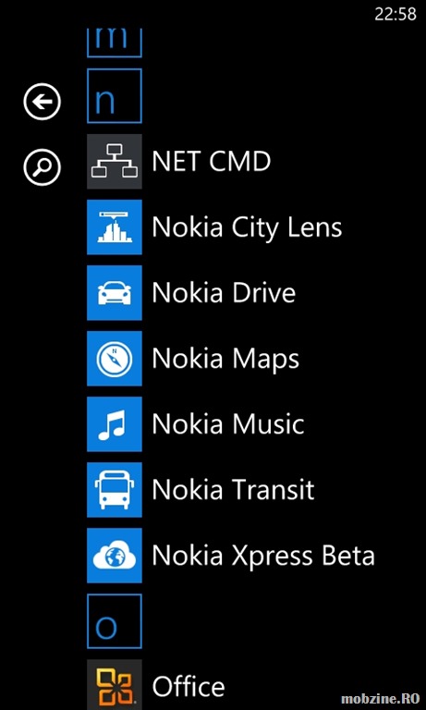
Task: Jump to letter list via 'n' tile
Action: point(115,96)
